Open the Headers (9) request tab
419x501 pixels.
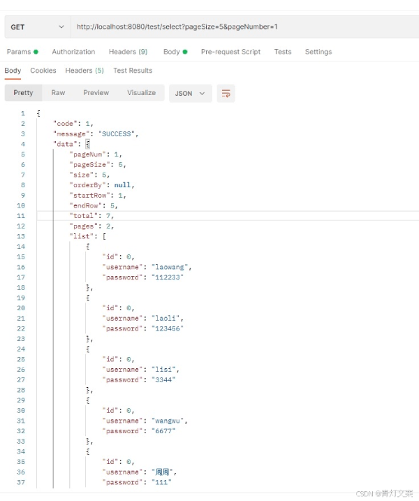point(128,52)
